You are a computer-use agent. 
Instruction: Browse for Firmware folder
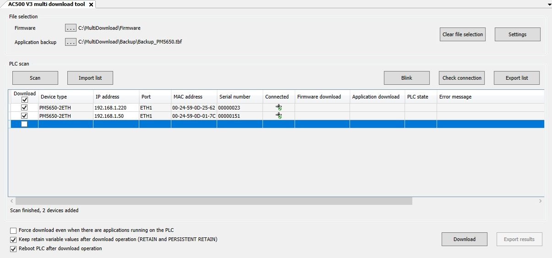coord(71,28)
